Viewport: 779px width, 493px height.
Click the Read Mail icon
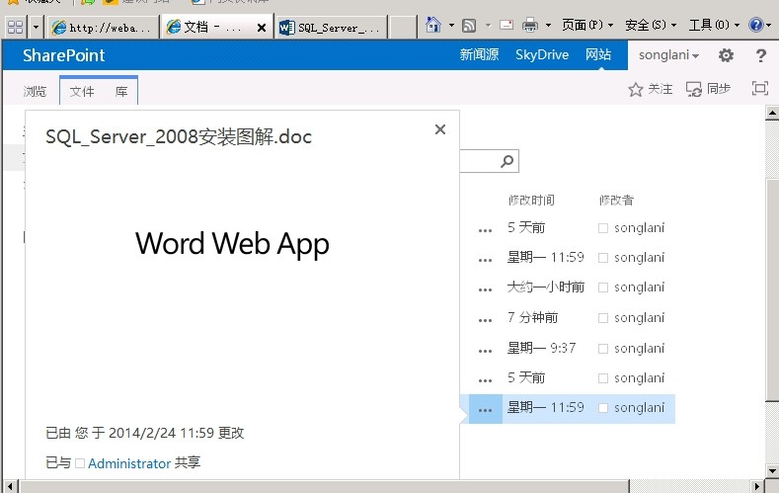coord(506,25)
